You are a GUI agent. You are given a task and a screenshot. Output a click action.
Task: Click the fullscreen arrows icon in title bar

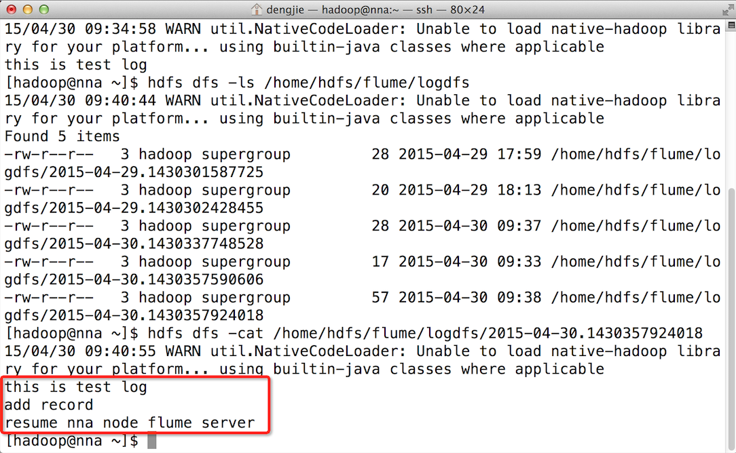[728, 9]
